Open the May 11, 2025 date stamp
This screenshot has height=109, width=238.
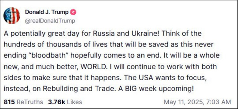pos(184,102)
